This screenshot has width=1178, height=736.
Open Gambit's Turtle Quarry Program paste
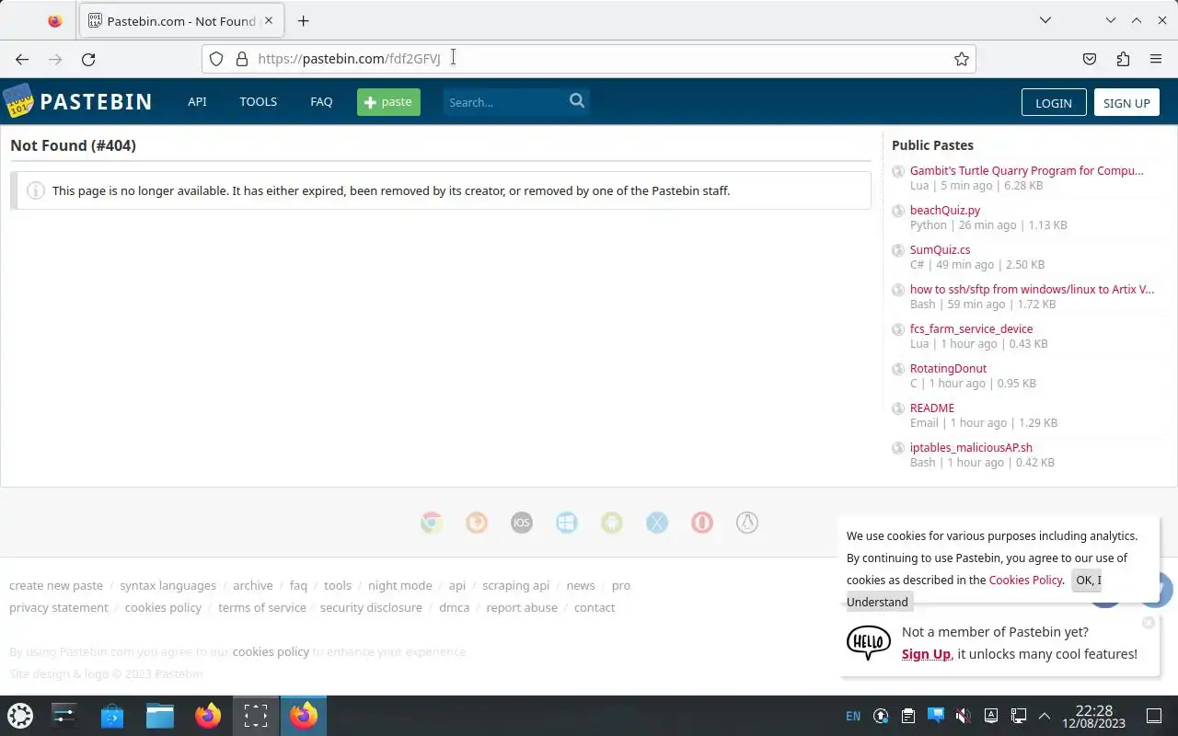[x=1026, y=170]
